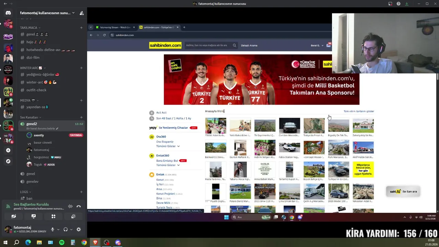Click the YAYINDA live badge next to axently
The width and height of the screenshot is (439, 247).
point(76,135)
